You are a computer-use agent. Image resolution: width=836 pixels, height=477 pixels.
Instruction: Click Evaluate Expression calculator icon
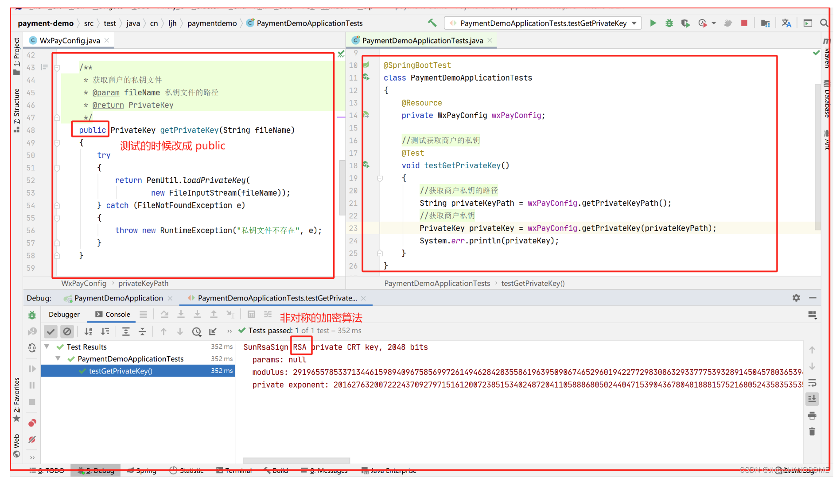251,314
